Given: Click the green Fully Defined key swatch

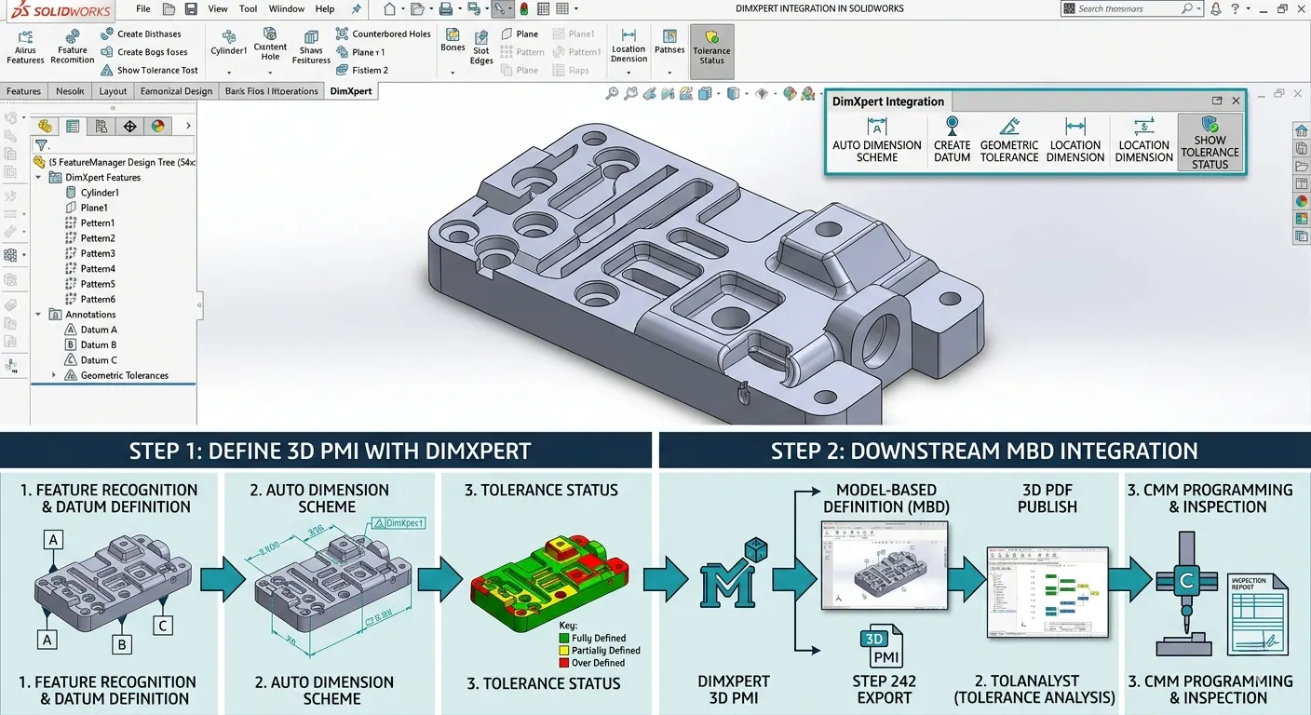Looking at the screenshot, I should coord(563,639).
